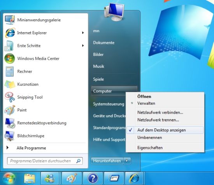The image size is (214, 185).
Task: Click the Bildschirmlupe label text
Action: point(31,136)
